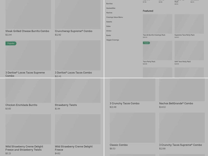Open the Supreme Taco Party Pack image
This screenshot has width=208, height=156.
(x=189, y=24)
